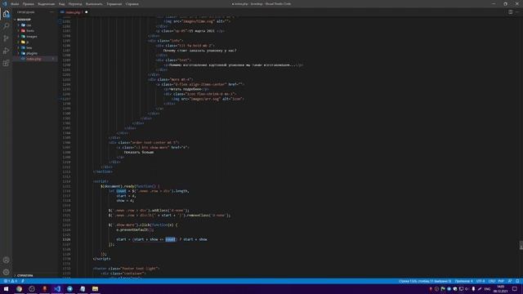523x294 pixels.
Task: Open the Выполнить menu
Action: click(94, 4)
